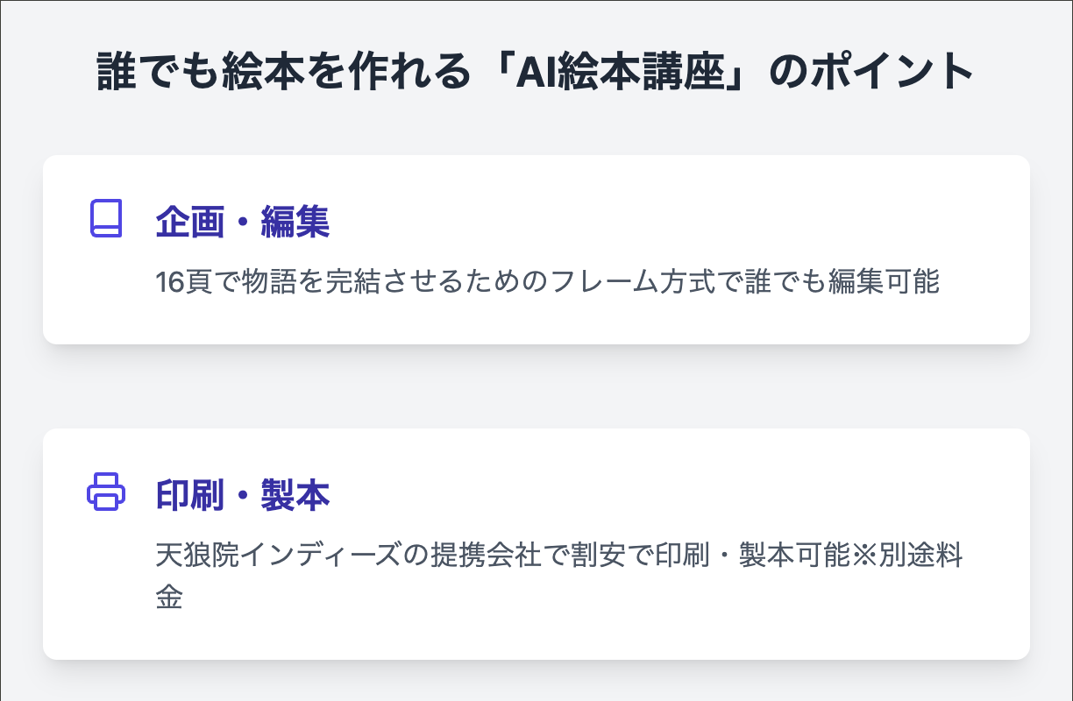Click the book icon beside 企画・編集
This screenshot has height=701, width=1073.
pyautogui.click(x=106, y=218)
